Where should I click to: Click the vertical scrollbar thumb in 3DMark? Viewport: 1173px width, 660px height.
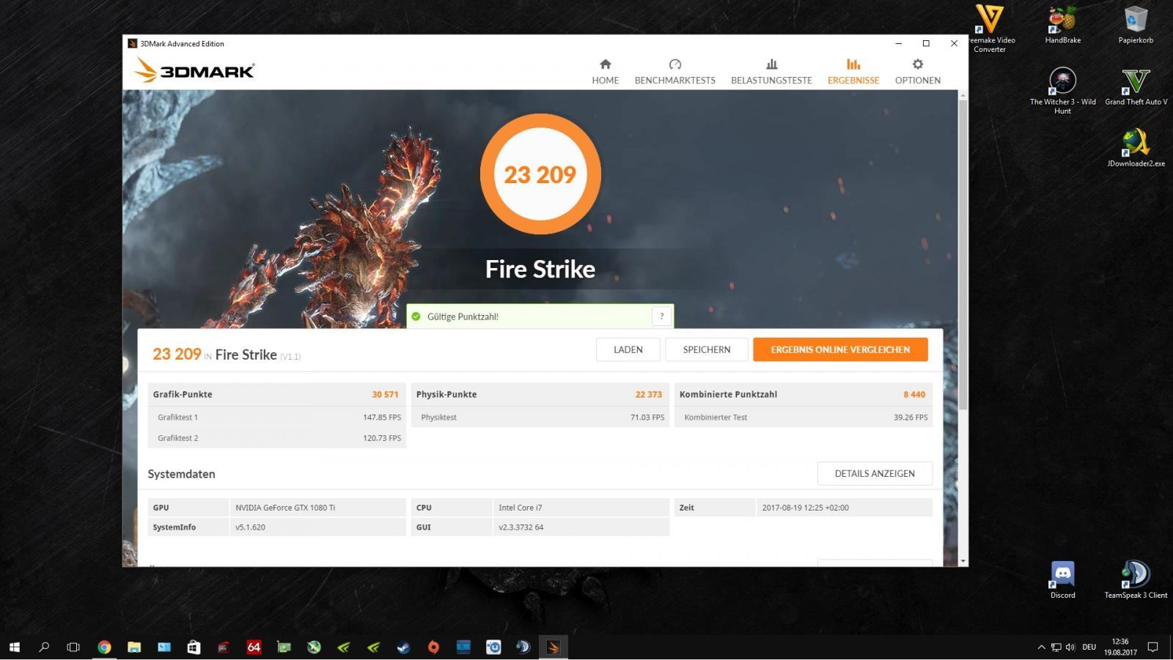click(x=963, y=255)
